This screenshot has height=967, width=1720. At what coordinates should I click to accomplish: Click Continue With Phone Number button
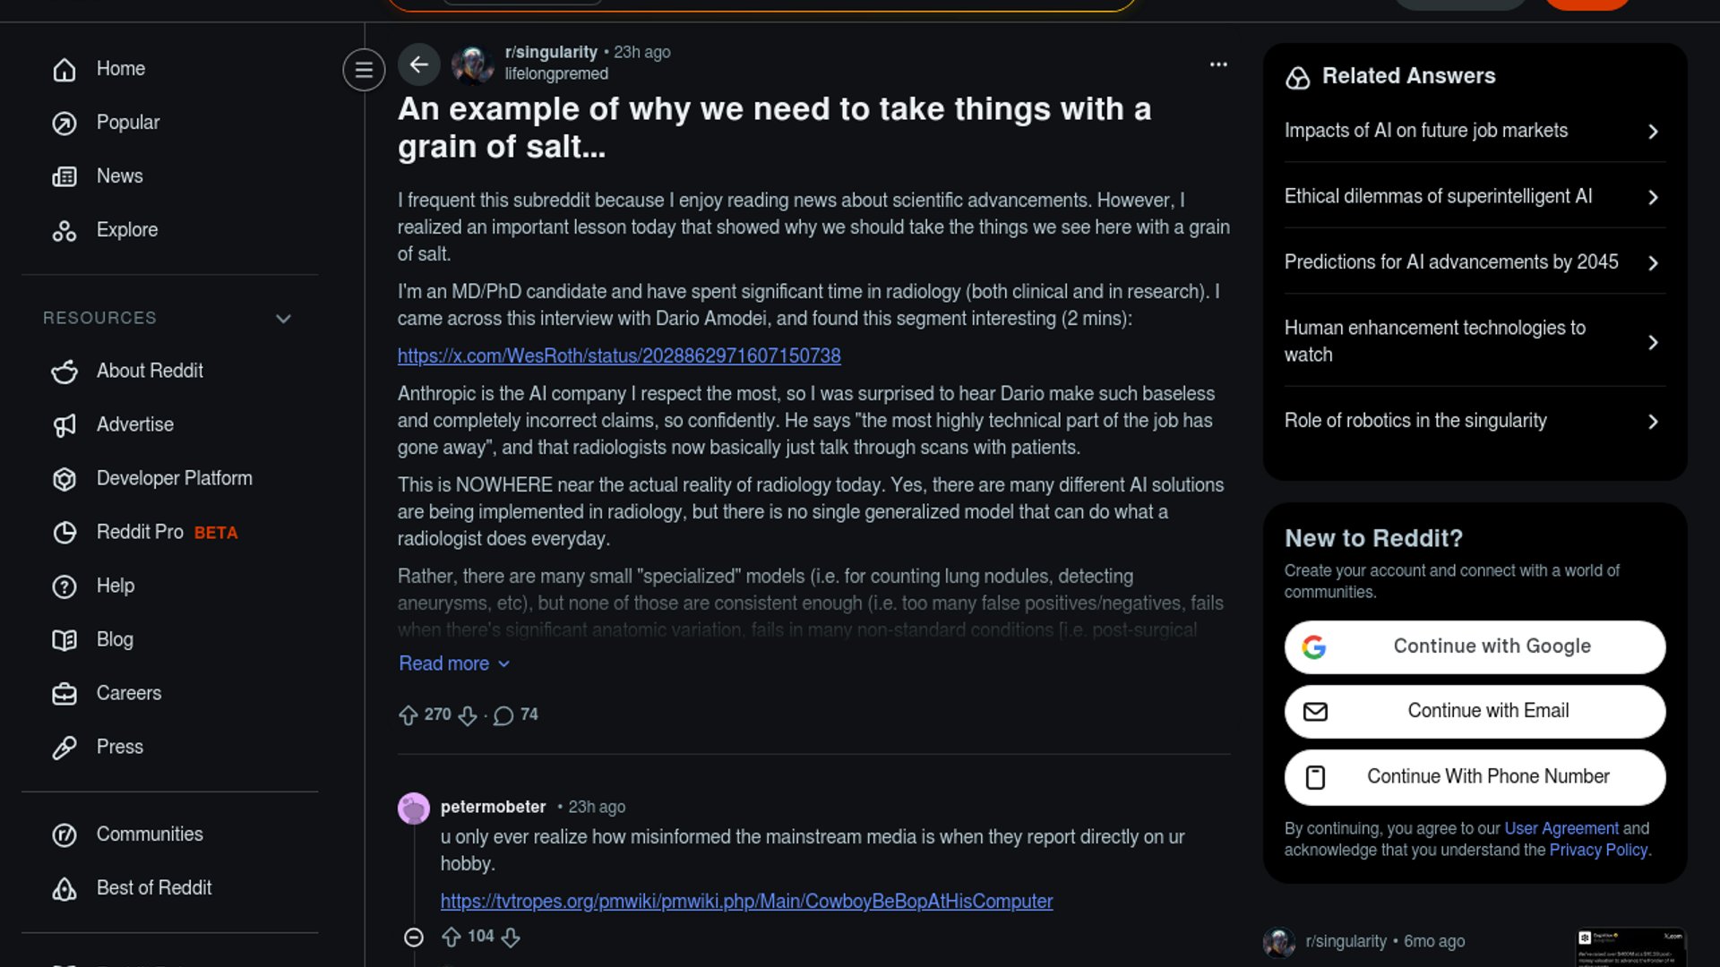pyautogui.click(x=1475, y=777)
